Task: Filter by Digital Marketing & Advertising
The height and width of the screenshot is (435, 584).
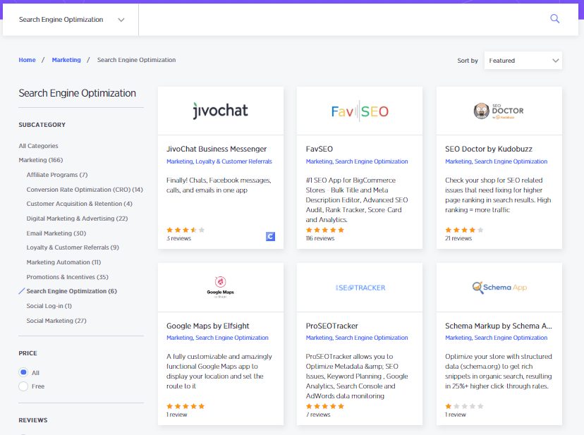Action: 77,219
